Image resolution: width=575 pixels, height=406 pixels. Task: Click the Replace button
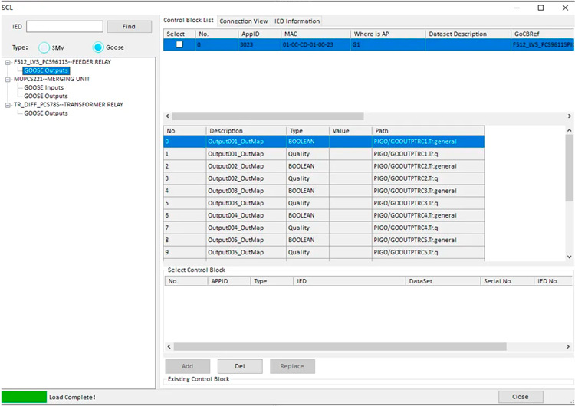click(x=292, y=366)
